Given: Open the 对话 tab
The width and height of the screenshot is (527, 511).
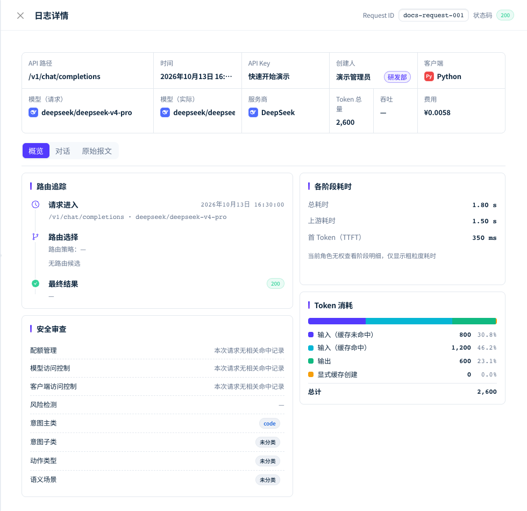Looking at the screenshot, I should pyautogui.click(x=63, y=151).
